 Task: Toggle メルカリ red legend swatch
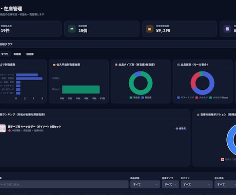196,98
